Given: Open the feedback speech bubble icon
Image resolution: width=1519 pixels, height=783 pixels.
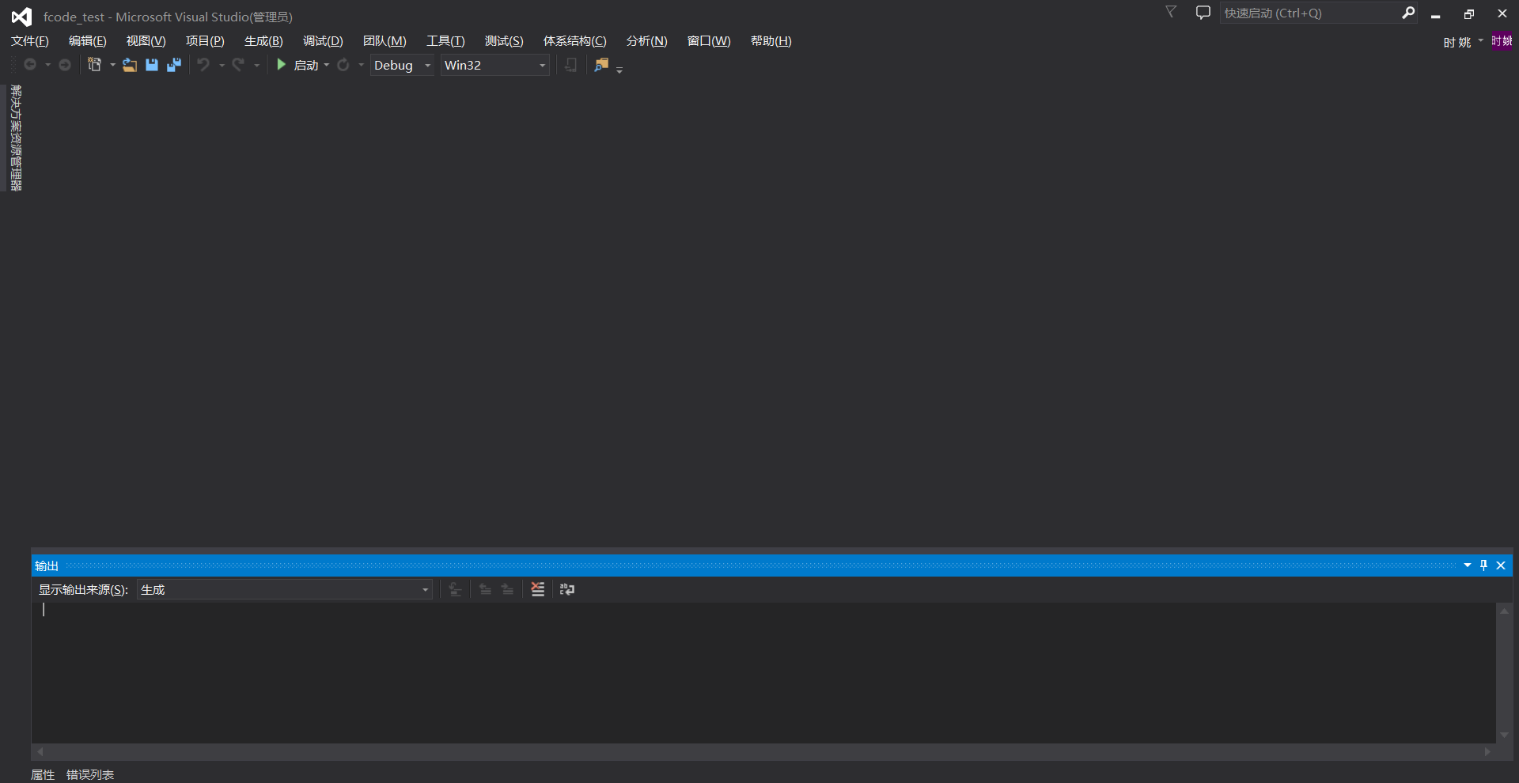Looking at the screenshot, I should point(1203,13).
